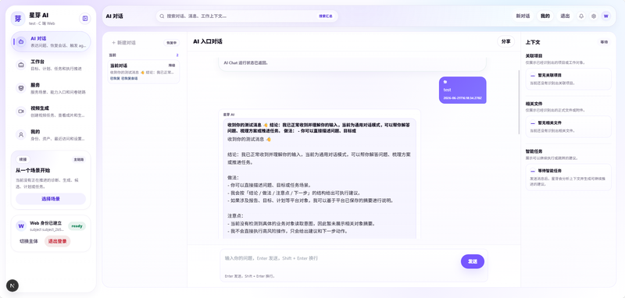
Task: Click the AI 入口对话 heading
Action: (x=208, y=41)
